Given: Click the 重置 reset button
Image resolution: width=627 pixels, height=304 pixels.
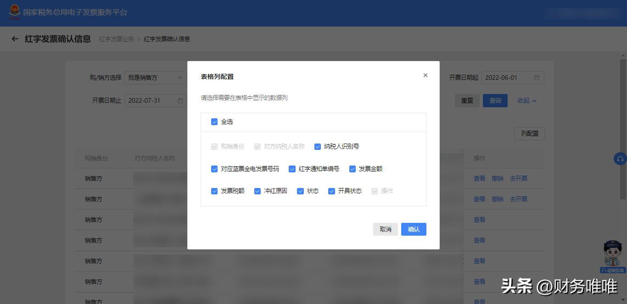Looking at the screenshot, I should pyautogui.click(x=467, y=100).
